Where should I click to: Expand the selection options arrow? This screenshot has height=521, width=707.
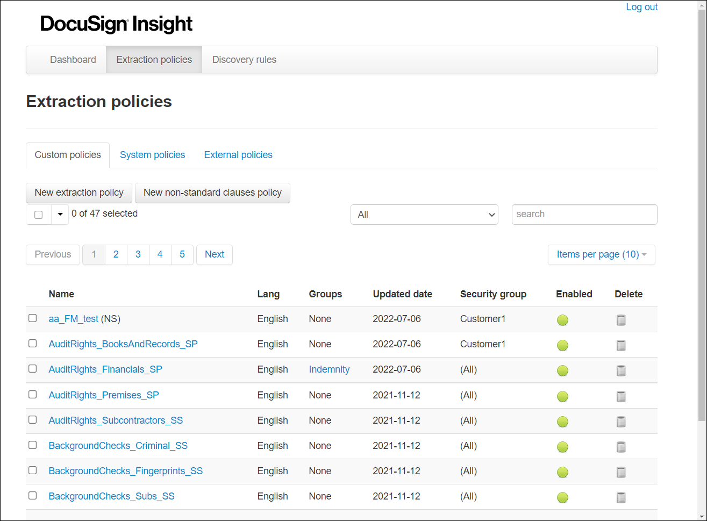[60, 214]
